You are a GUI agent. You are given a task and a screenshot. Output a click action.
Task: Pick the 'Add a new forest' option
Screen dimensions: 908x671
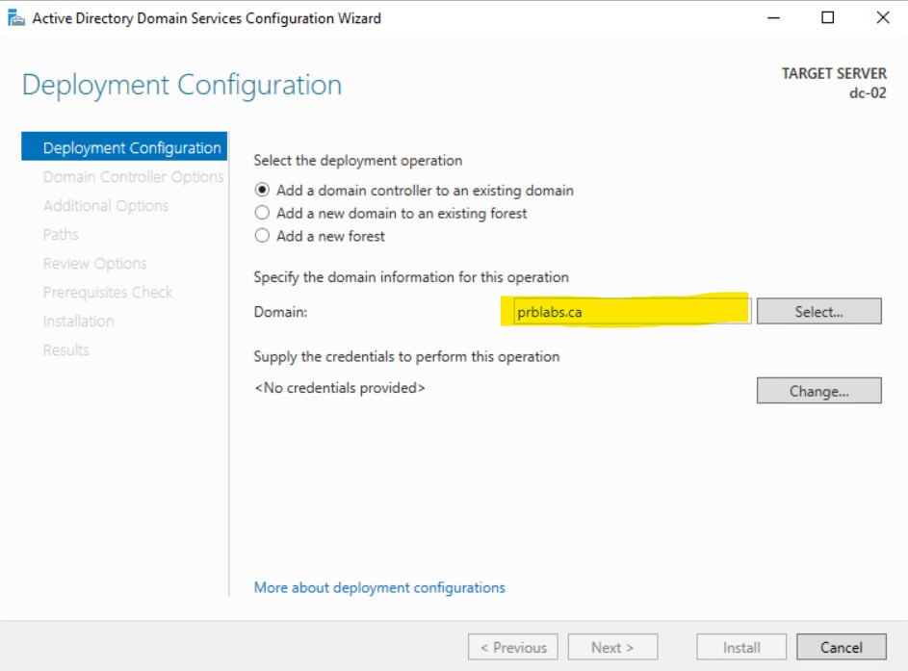(x=262, y=236)
